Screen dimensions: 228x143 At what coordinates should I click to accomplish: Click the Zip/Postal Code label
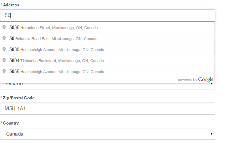coord(19,98)
